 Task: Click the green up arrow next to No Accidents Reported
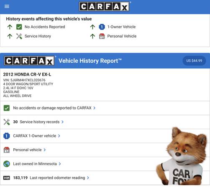pyautogui.click(x=10, y=27)
